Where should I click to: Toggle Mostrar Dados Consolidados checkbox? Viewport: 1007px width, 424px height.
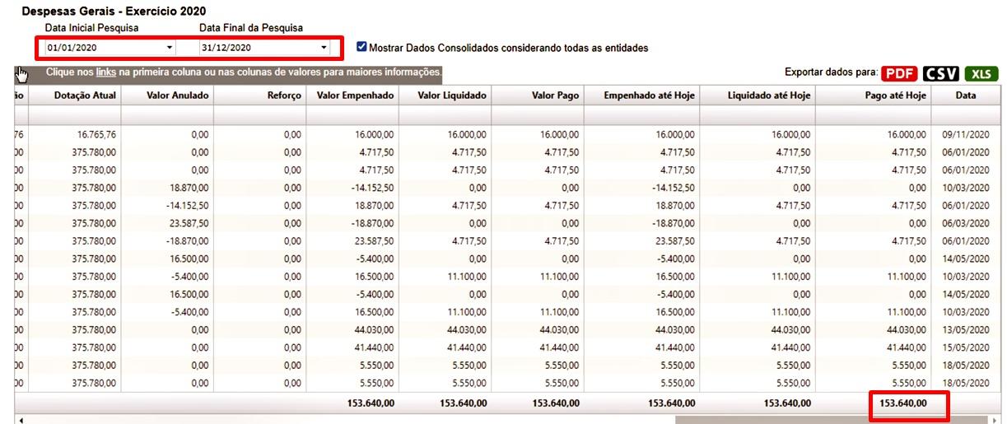(361, 48)
